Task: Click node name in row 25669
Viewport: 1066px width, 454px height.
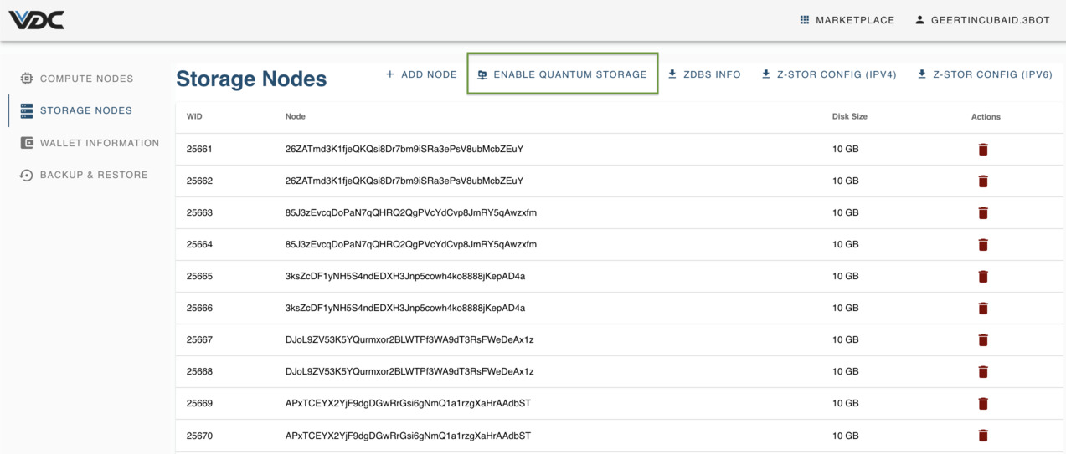Action: point(408,403)
